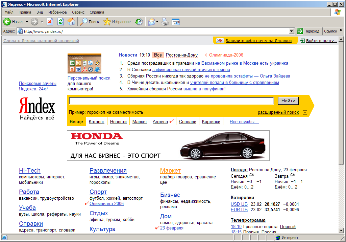Switch to the Каталог search tab
The image size is (346, 242).
click(96, 122)
